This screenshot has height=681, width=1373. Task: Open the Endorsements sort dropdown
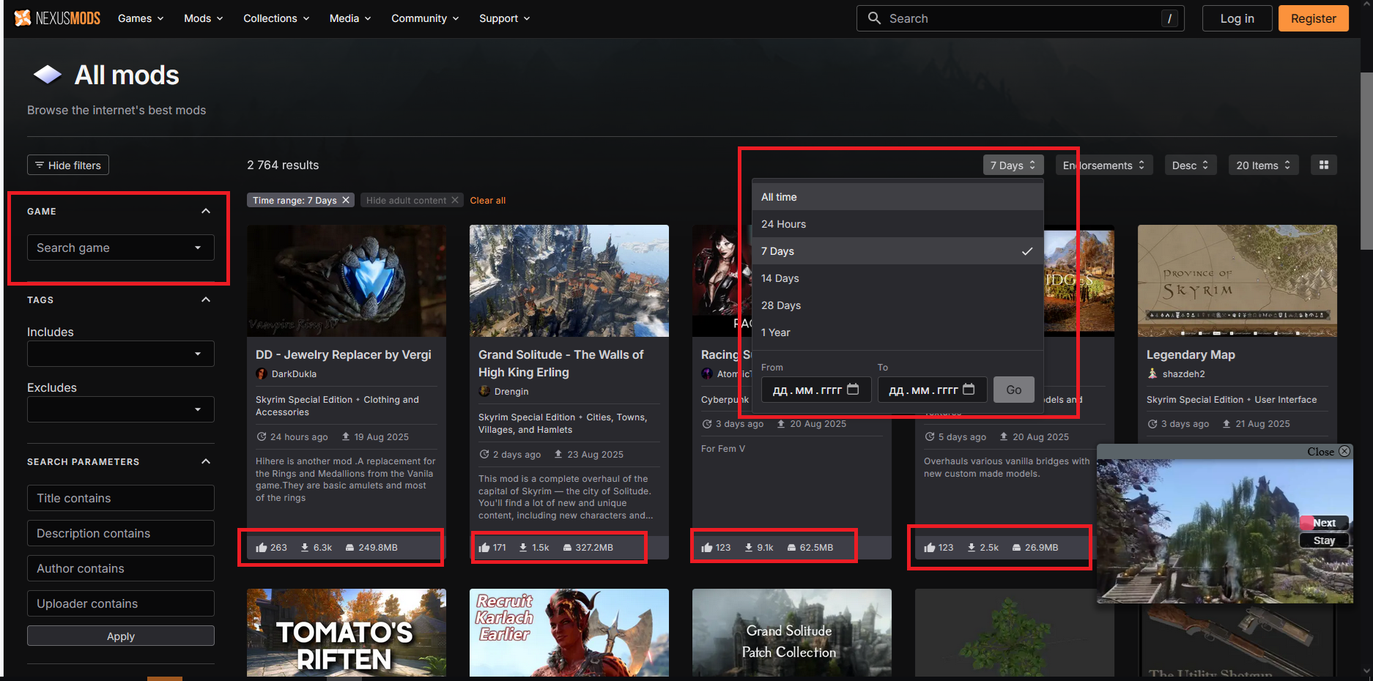click(x=1103, y=165)
